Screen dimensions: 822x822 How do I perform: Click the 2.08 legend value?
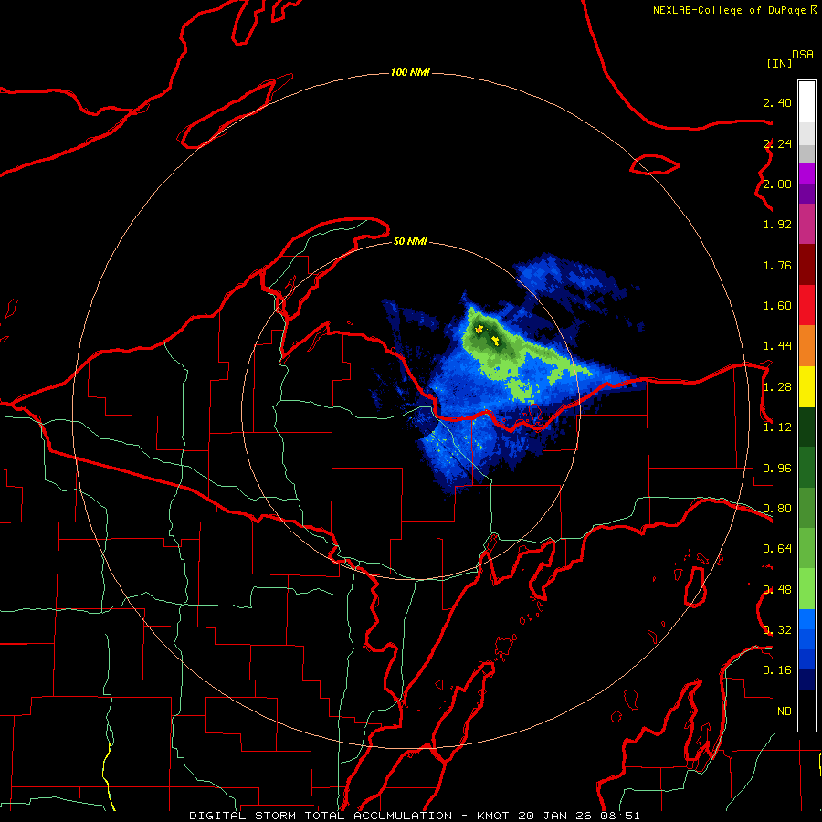(777, 184)
